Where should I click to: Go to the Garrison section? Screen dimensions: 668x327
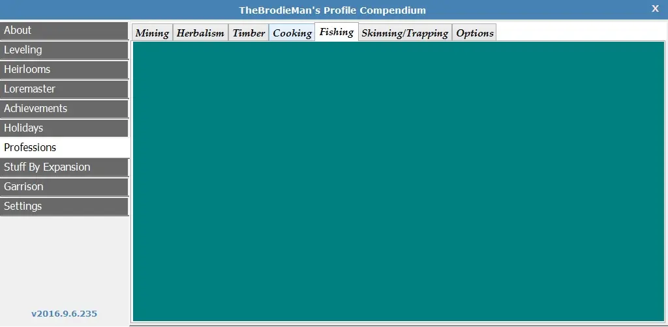pyautogui.click(x=64, y=187)
